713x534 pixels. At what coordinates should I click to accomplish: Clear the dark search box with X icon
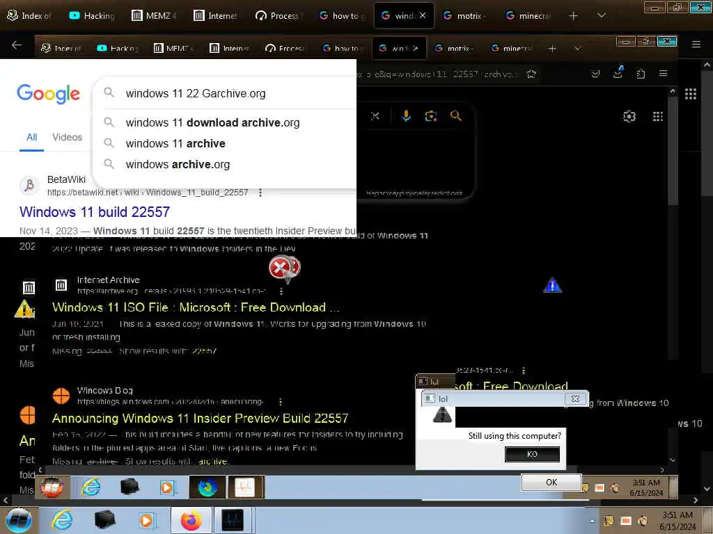375,116
